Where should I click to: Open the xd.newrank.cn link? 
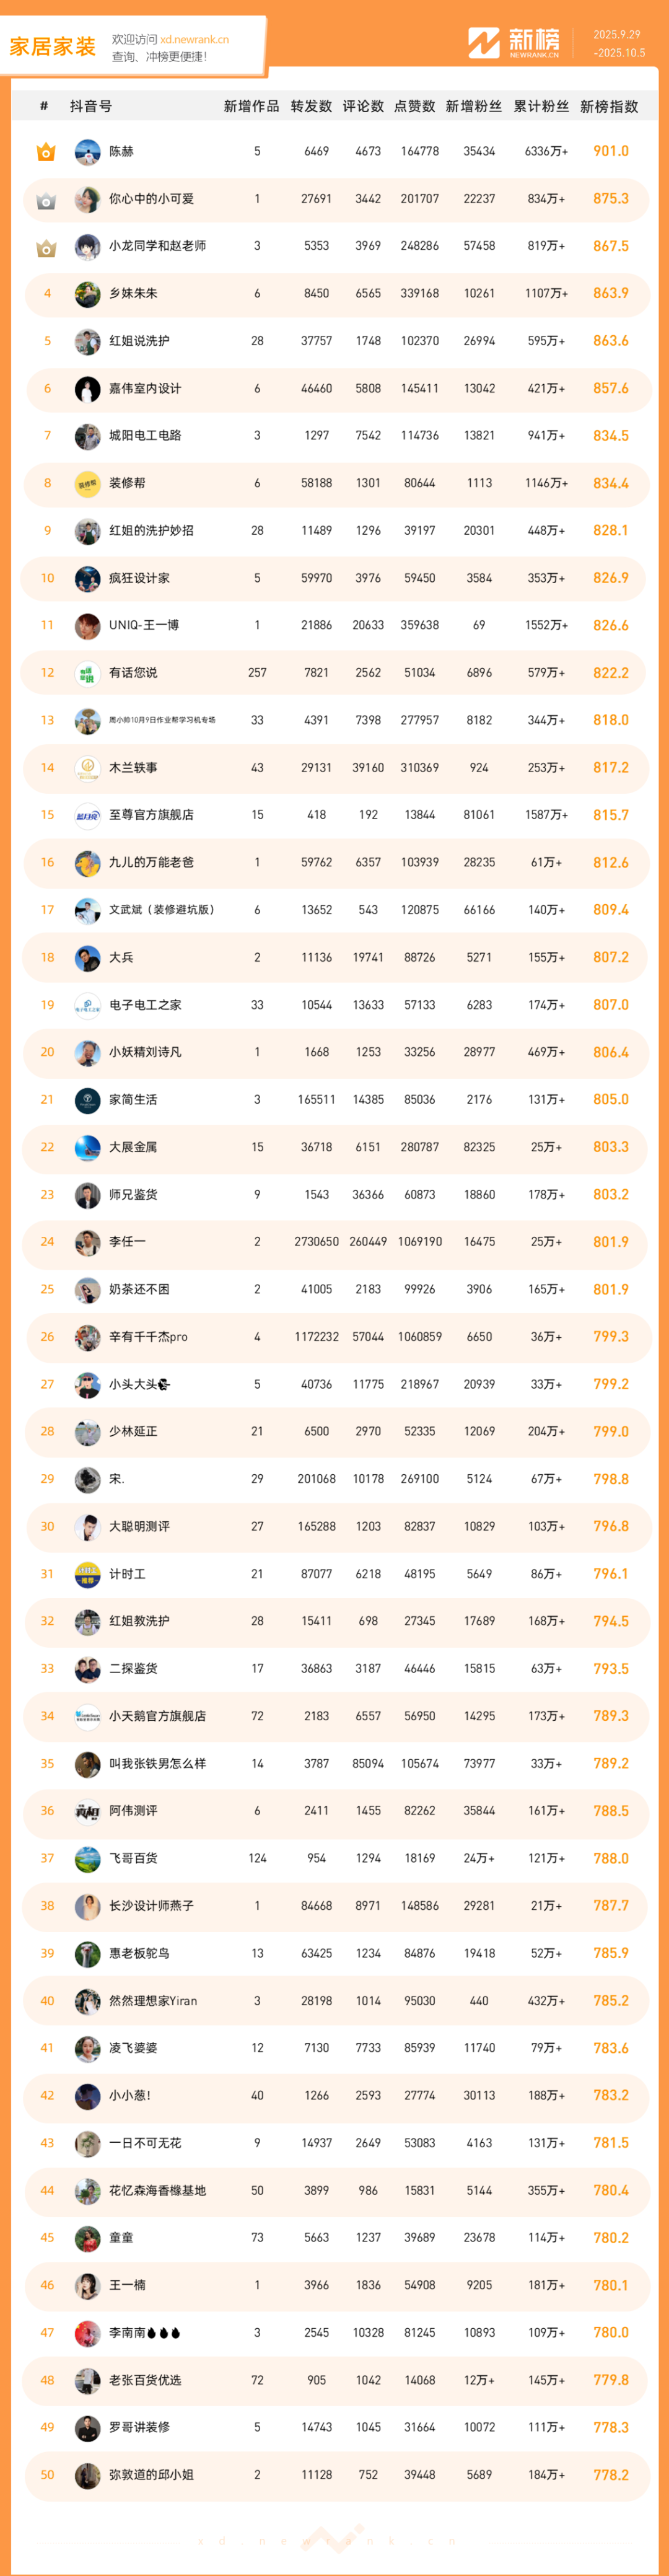(x=194, y=40)
